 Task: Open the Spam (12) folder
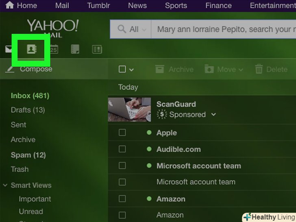28,155
